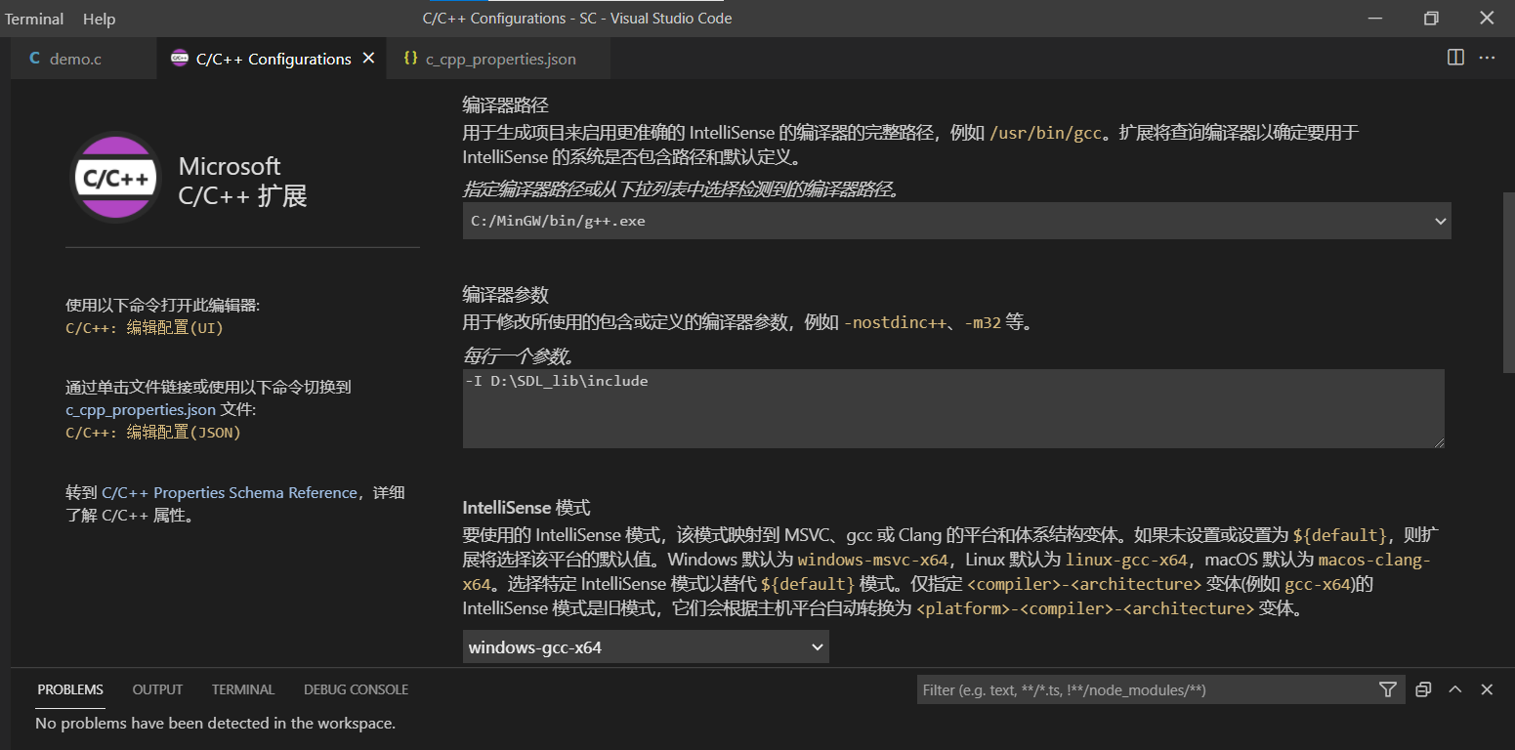The image size is (1515, 750).
Task: Close the C/C++ Configurations tab
Action: tap(368, 59)
